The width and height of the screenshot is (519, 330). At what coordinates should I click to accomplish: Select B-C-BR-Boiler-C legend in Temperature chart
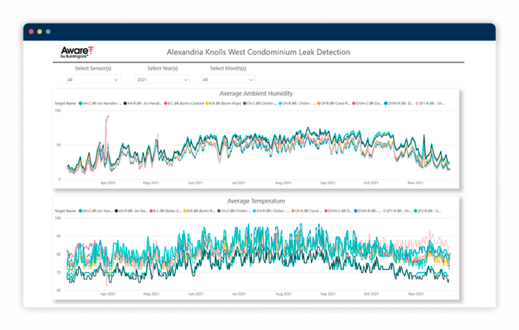(x=166, y=211)
